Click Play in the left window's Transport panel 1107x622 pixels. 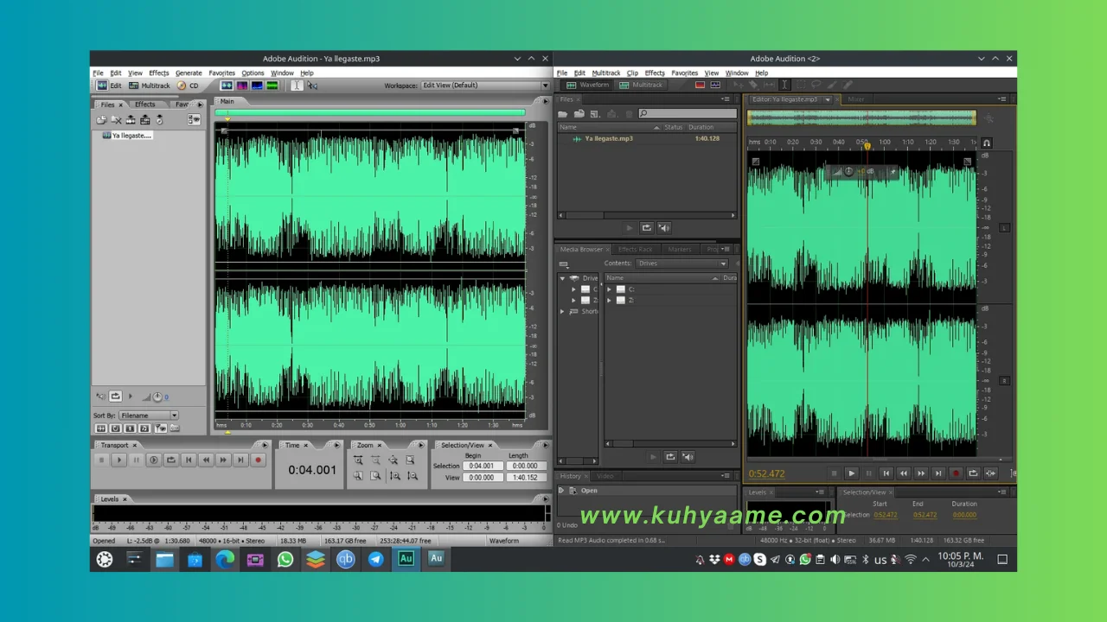(119, 460)
